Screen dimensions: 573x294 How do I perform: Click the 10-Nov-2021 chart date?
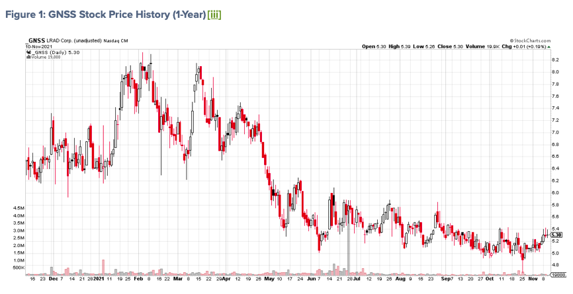click(x=39, y=46)
